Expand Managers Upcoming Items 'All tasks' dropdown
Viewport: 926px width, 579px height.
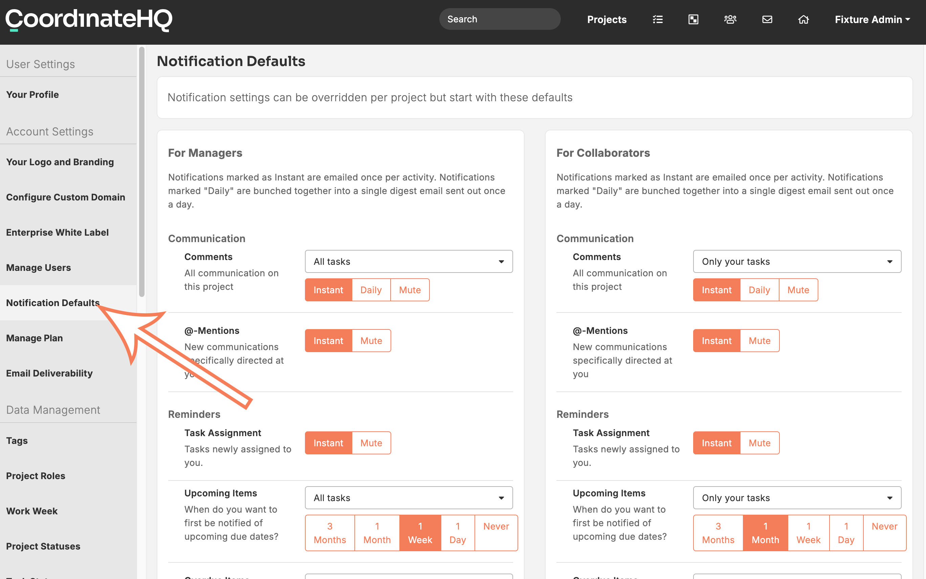409,498
